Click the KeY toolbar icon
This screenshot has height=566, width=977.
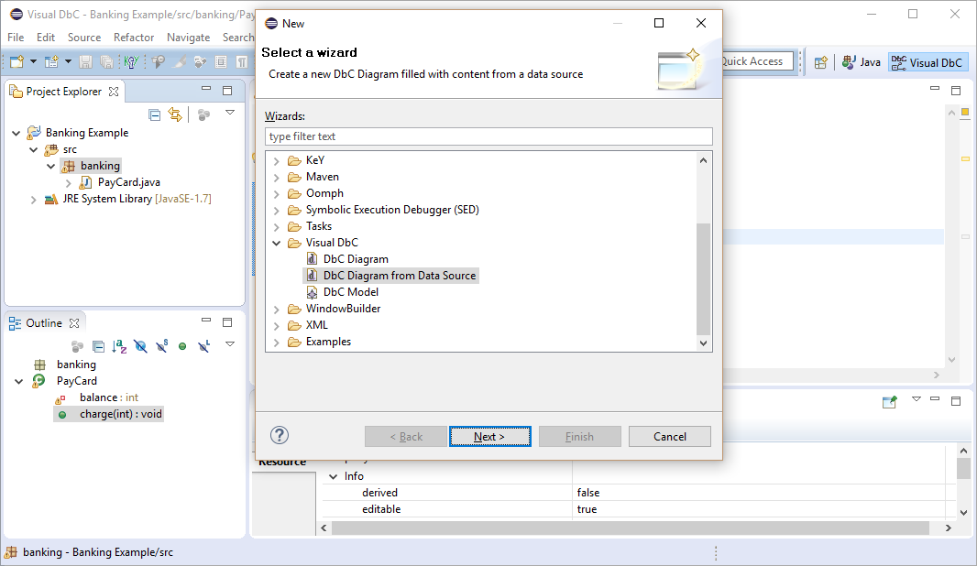131,61
